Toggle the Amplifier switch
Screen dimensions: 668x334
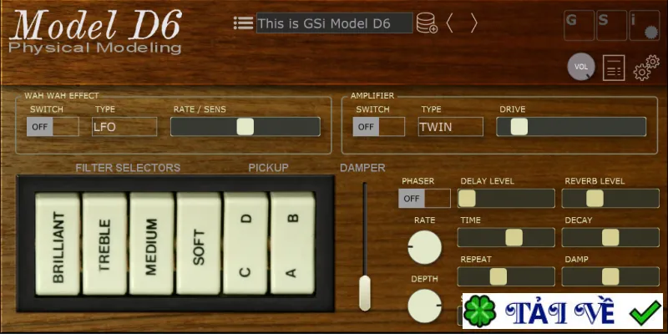point(379,127)
